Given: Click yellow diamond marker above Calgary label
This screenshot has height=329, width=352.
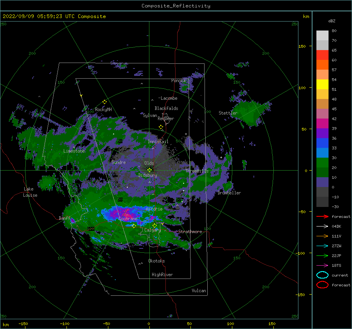Looking at the screenshot, I should click(x=154, y=225).
